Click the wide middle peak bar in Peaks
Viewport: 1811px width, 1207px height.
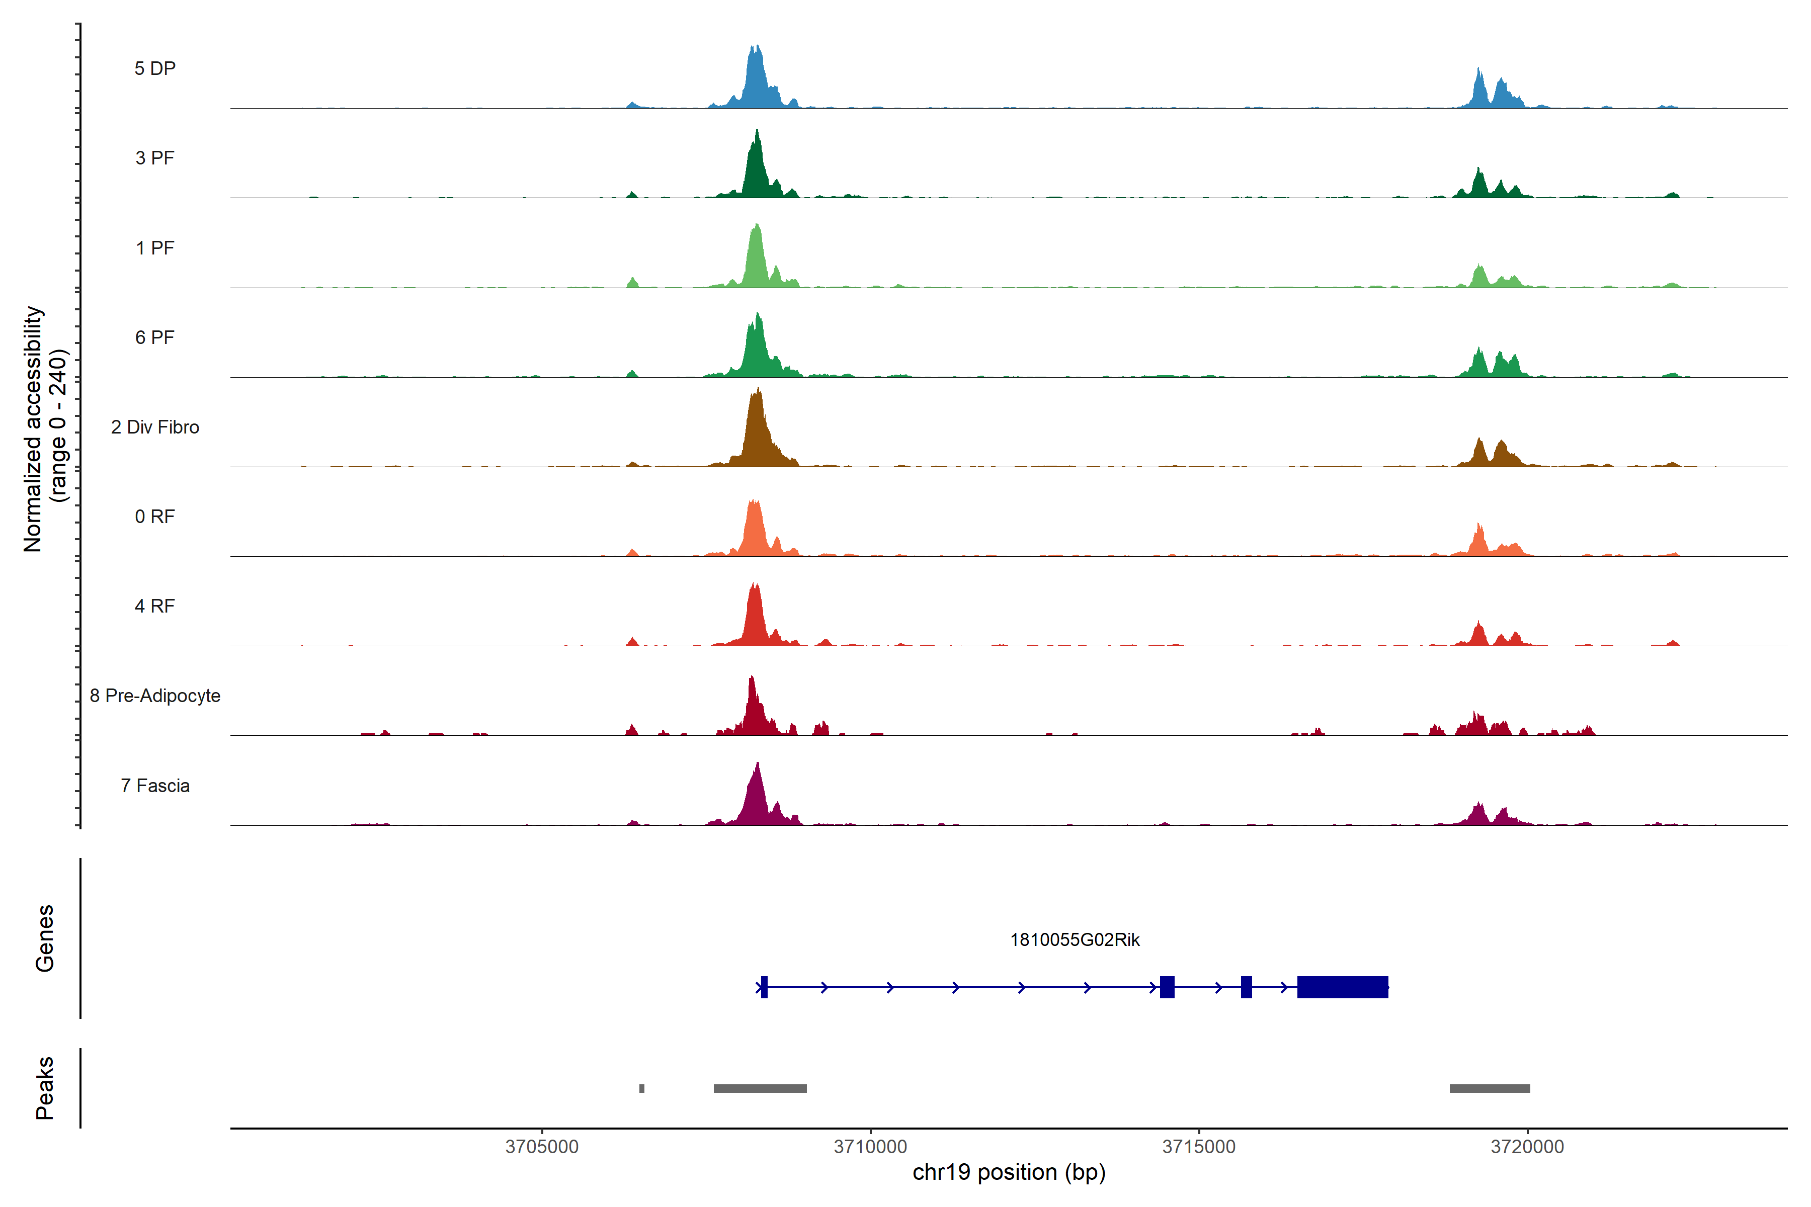[x=760, y=1088]
